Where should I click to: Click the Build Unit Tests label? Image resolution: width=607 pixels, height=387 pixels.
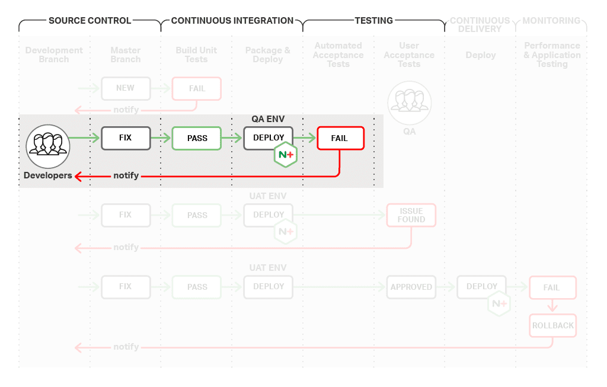pyautogui.click(x=196, y=55)
